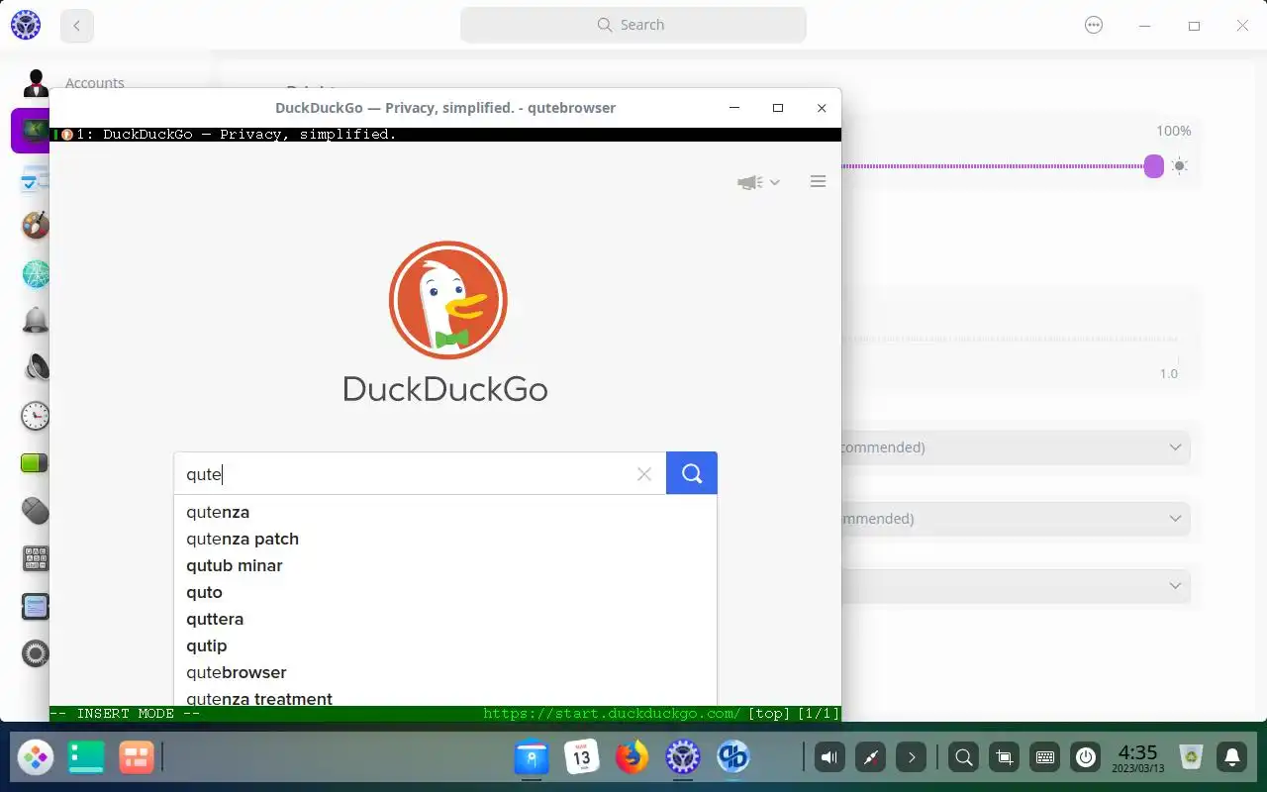
Task: Open the trash bin in taskbar
Action: tap(1192, 758)
